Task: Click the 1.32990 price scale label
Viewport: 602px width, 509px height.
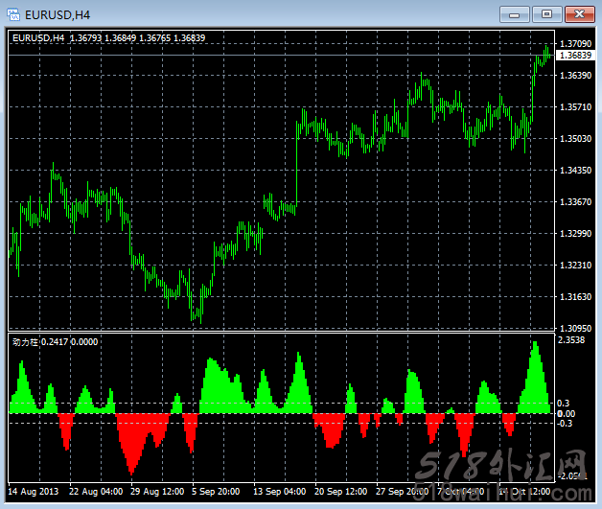Action: click(572, 233)
